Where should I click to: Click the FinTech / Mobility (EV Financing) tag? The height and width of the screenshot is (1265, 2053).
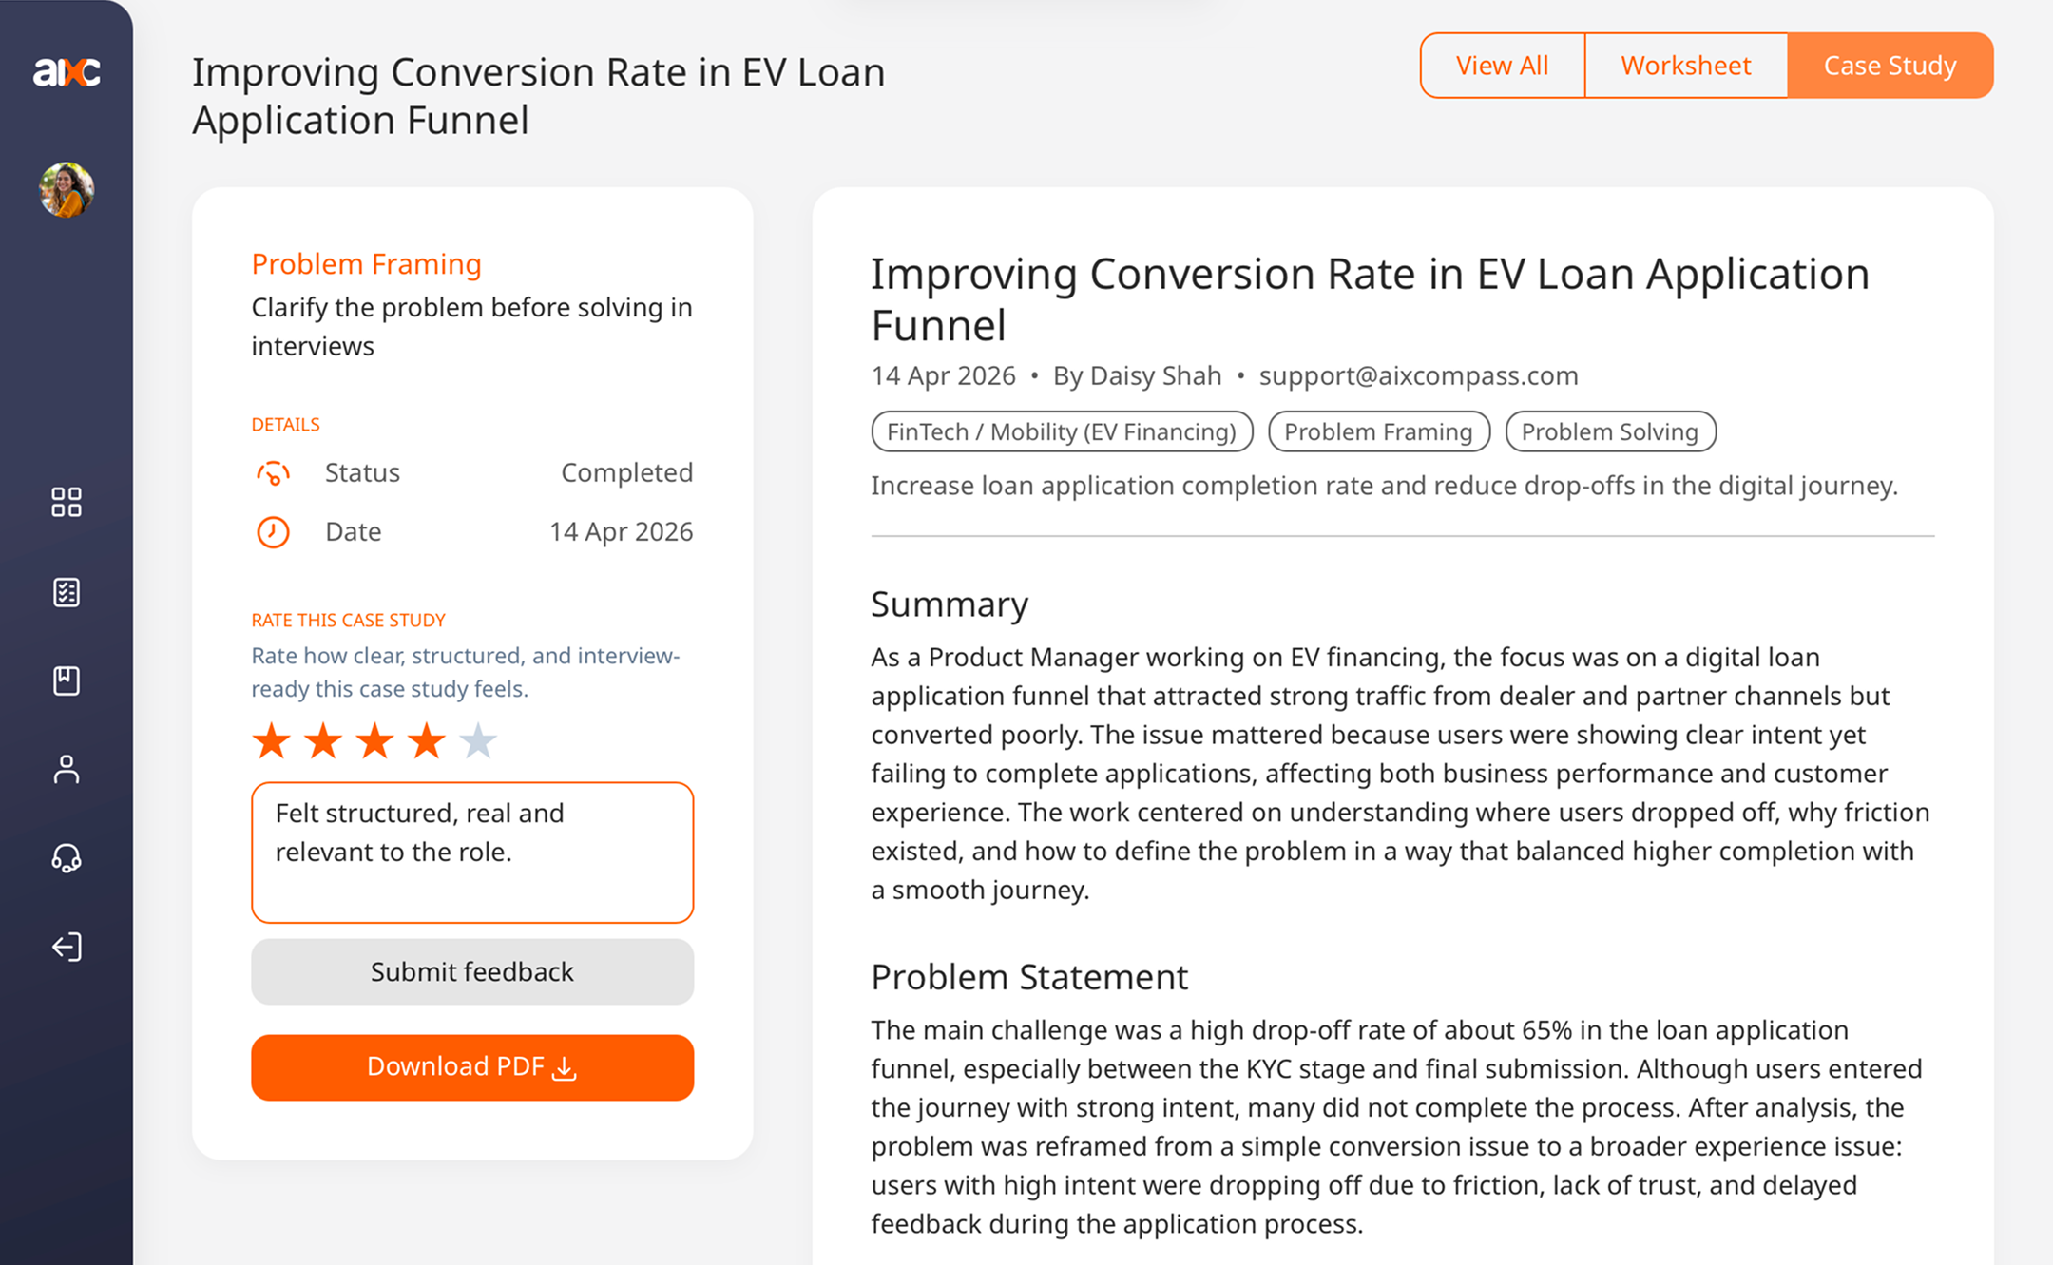[x=1062, y=431]
